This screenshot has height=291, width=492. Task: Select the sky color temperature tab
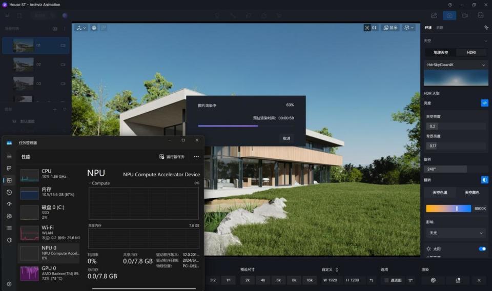(x=440, y=193)
